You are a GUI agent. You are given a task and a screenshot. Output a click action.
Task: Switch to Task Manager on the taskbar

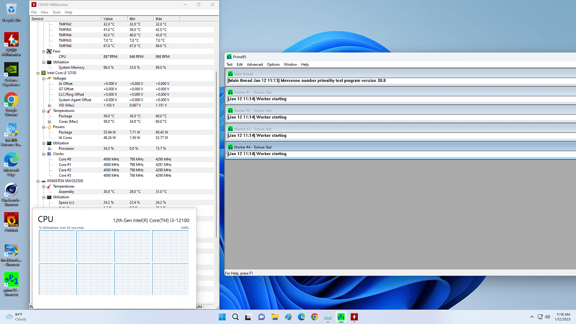pyautogui.click(x=328, y=317)
